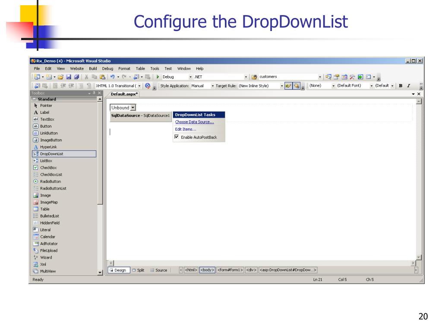Open the Website menu
The height and width of the screenshot is (331, 442).
[77, 69]
